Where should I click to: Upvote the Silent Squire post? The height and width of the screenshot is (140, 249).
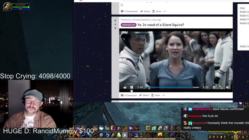point(115,21)
